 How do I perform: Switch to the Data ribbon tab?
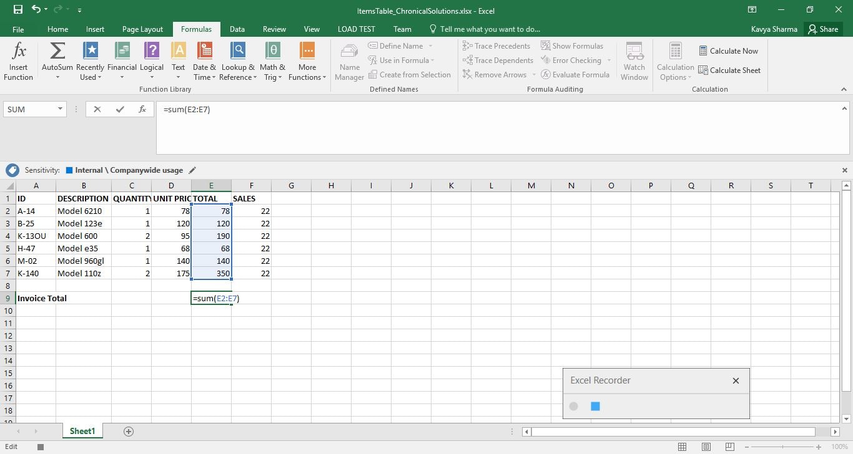237,29
